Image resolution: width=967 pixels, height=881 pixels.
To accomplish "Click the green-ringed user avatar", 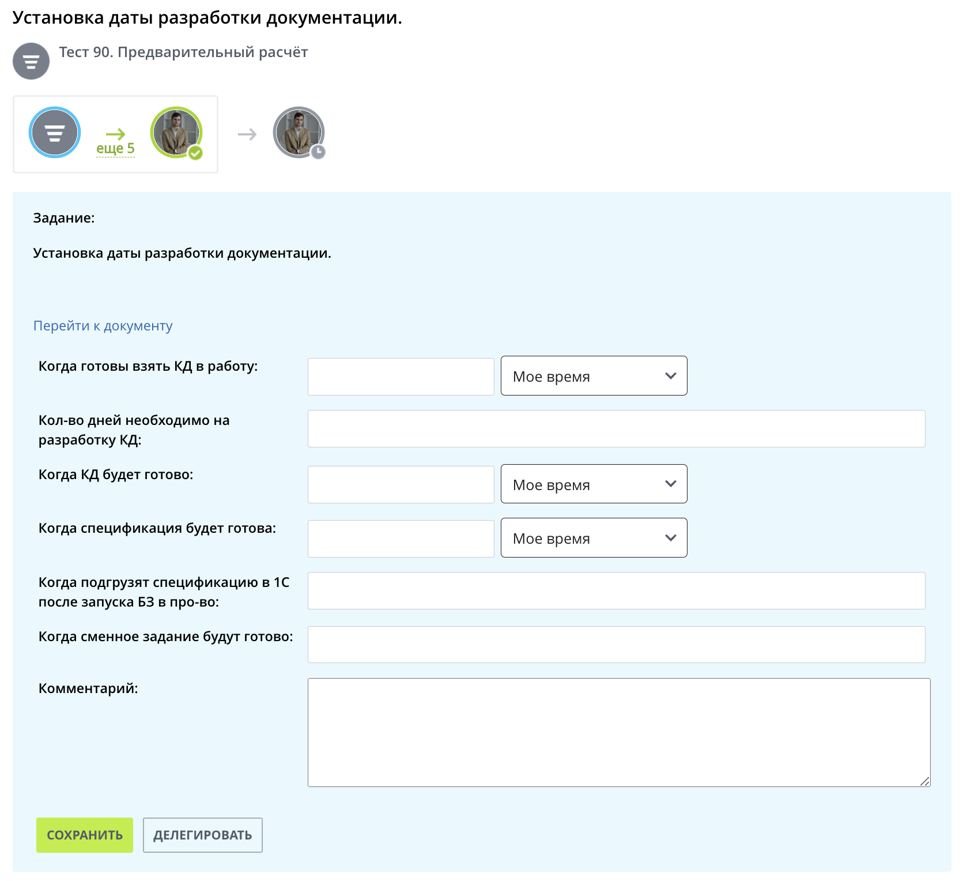I will point(175,131).
